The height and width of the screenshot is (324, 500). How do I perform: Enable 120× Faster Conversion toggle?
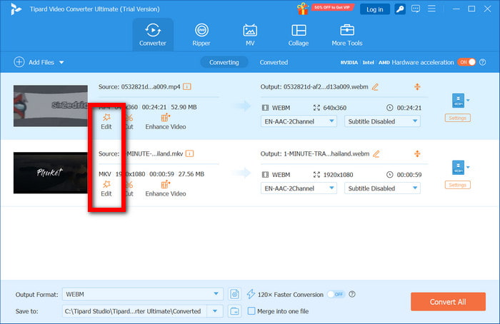(335, 294)
